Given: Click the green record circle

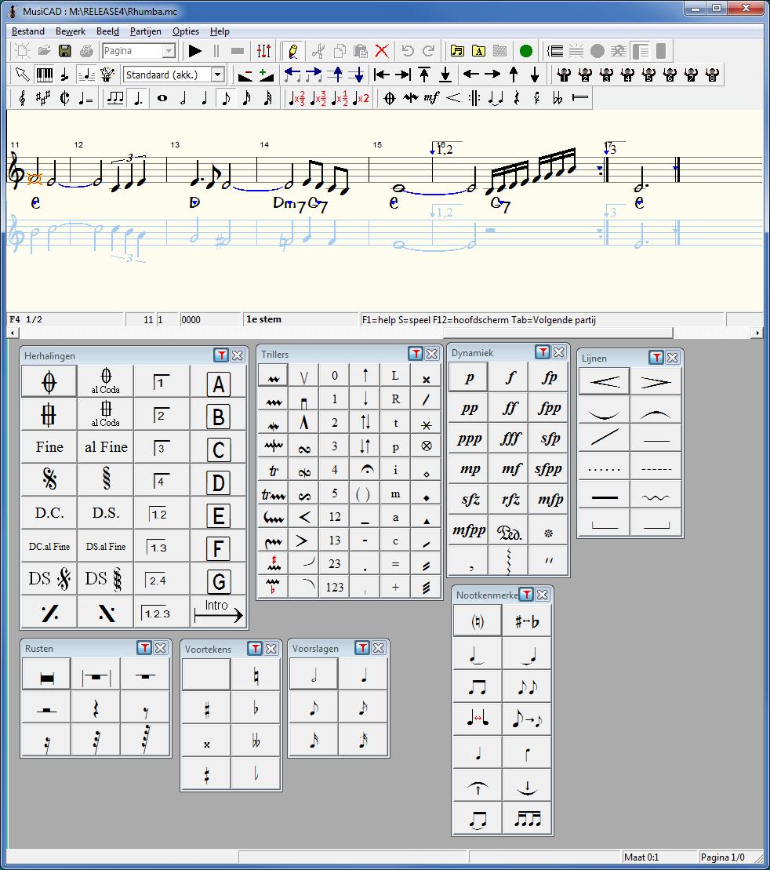Looking at the screenshot, I should (526, 51).
